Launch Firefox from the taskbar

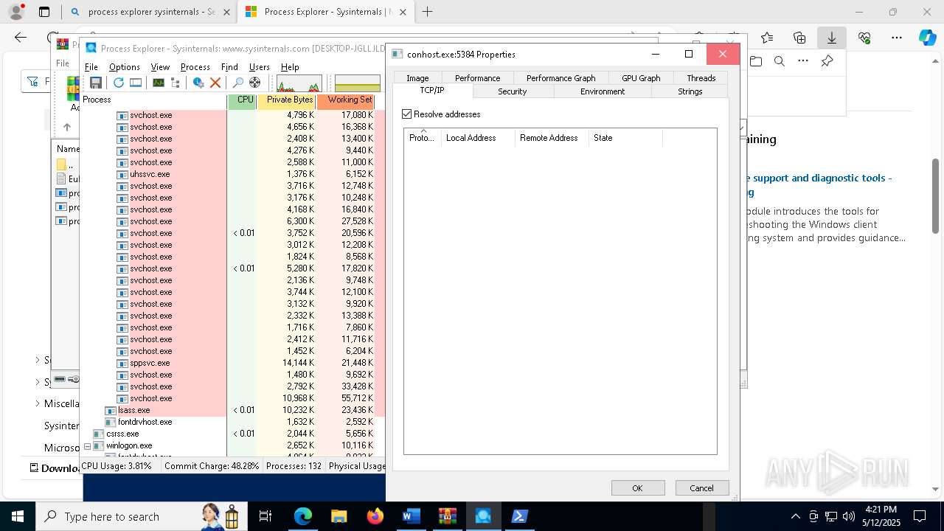click(x=375, y=516)
